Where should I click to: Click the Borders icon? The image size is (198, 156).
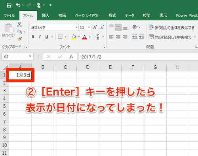(60, 37)
